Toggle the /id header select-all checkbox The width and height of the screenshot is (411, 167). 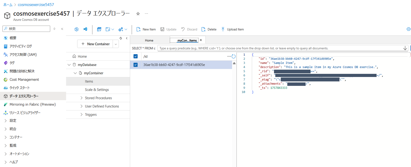pos(135,56)
